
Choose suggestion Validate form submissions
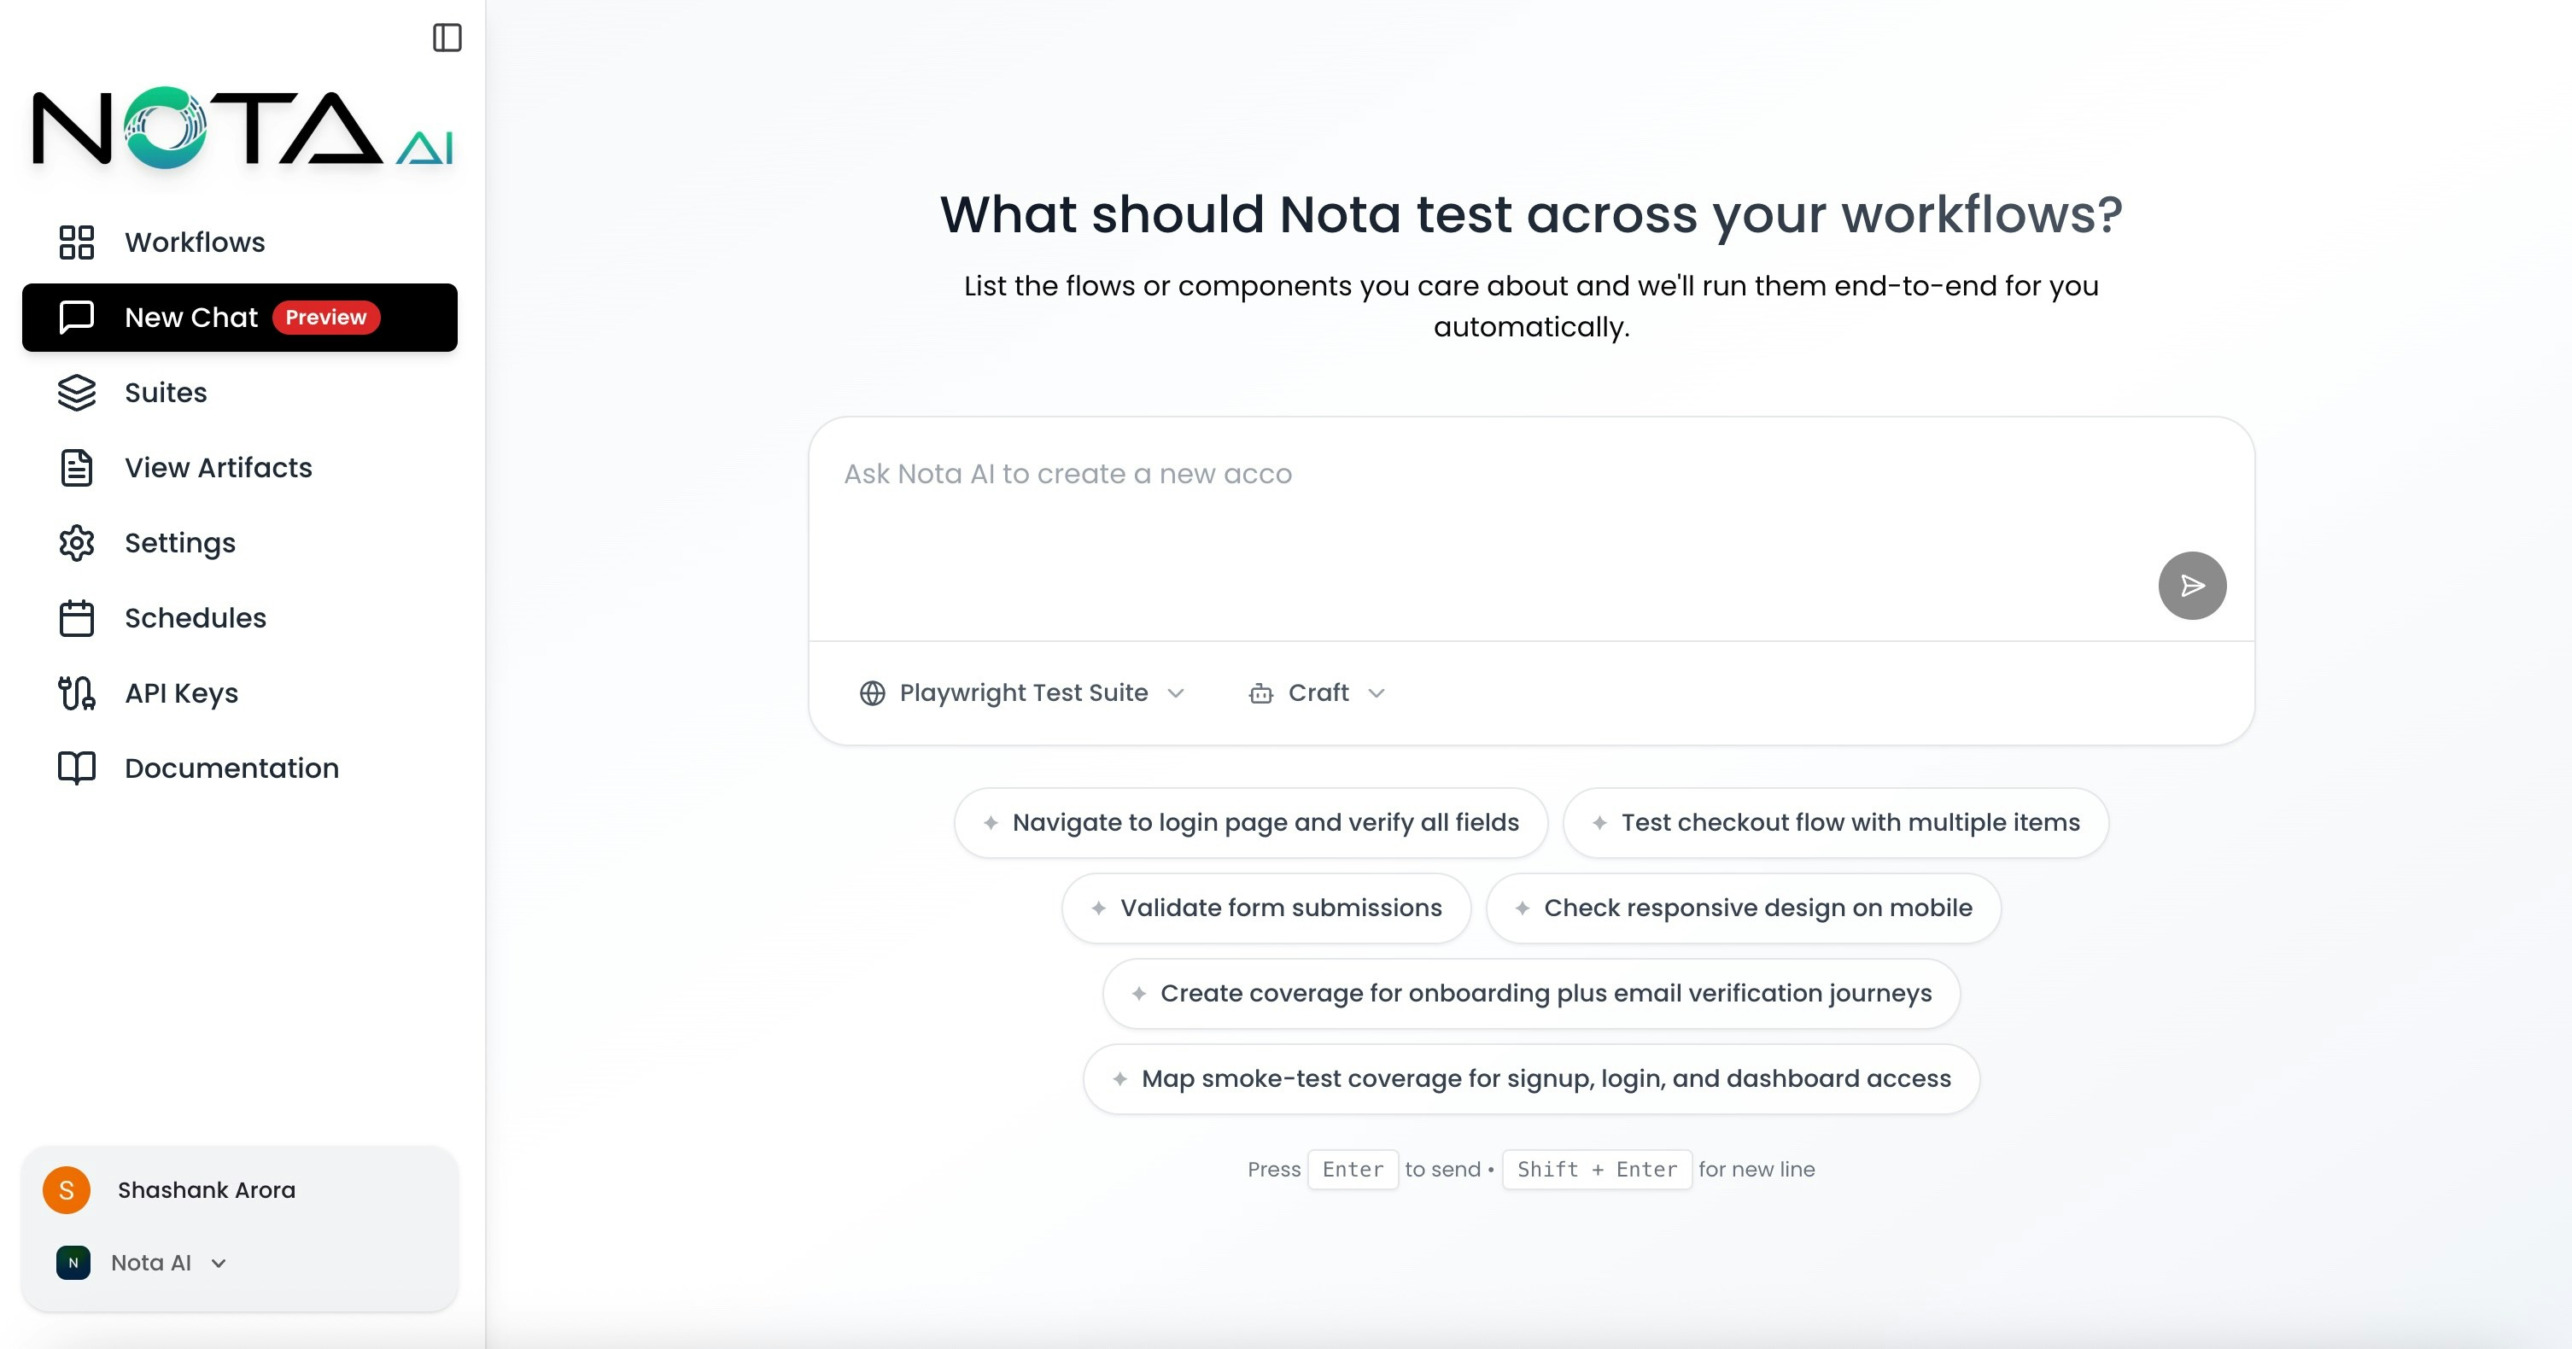(x=1265, y=908)
